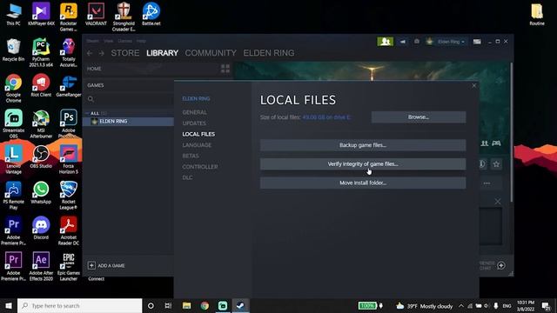Select ELDEN RING in games list
Screen dimensions: 557x313
tap(128, 122)
